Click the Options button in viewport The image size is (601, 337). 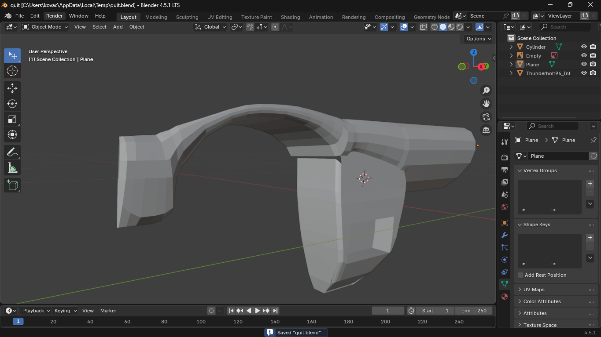pyautogui.click(x=479, y=39)
